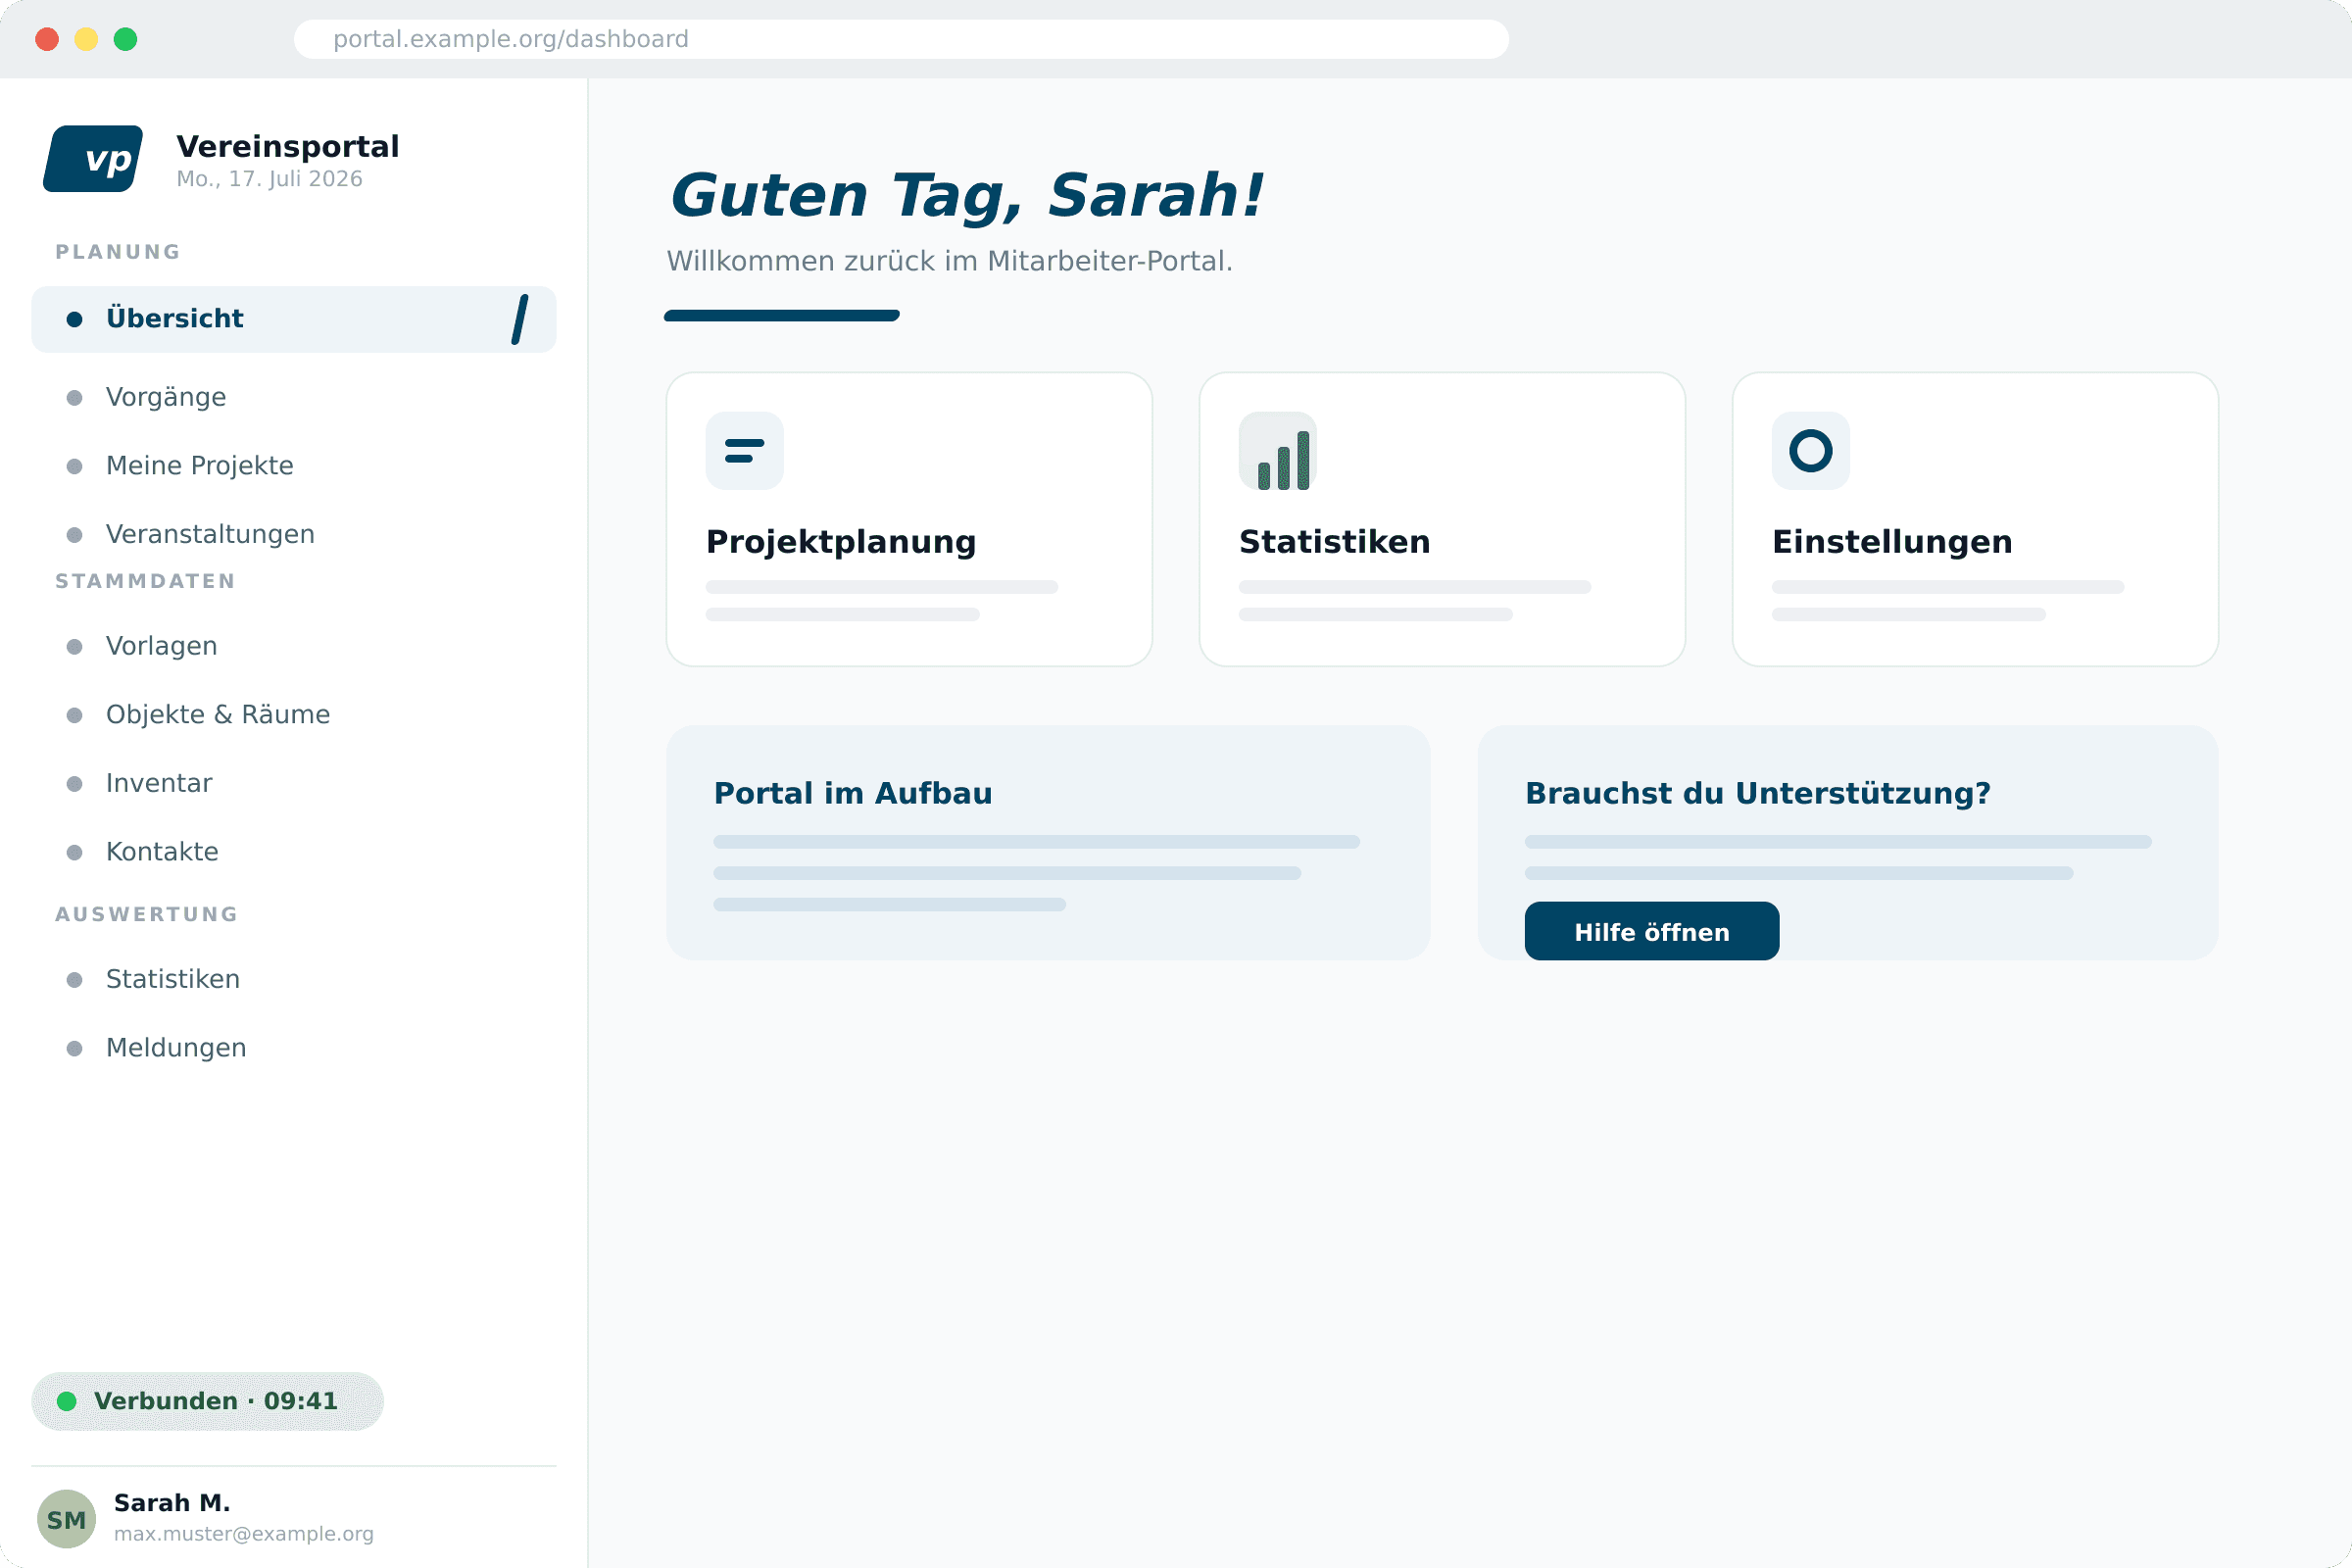Click the SM user avatar
Viewport: 2352px width, 1568px height.
tap(66, 1519)
